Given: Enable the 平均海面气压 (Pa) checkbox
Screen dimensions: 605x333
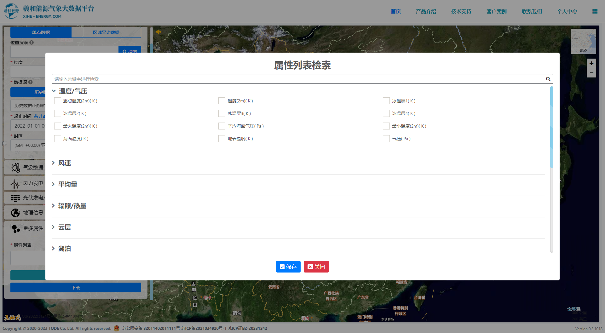Looking at the screenshot, I should click(222, 126).
